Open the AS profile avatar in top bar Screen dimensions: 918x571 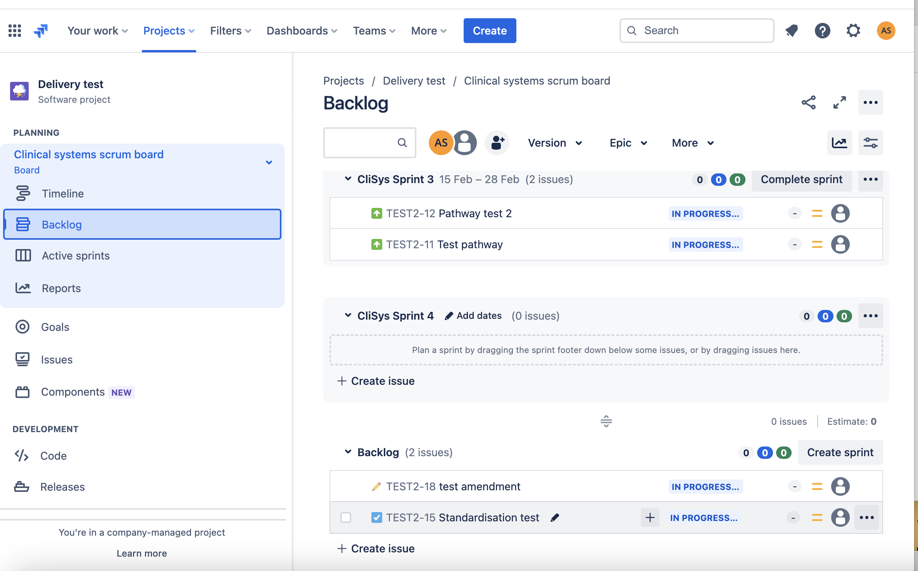coord(886,31)
